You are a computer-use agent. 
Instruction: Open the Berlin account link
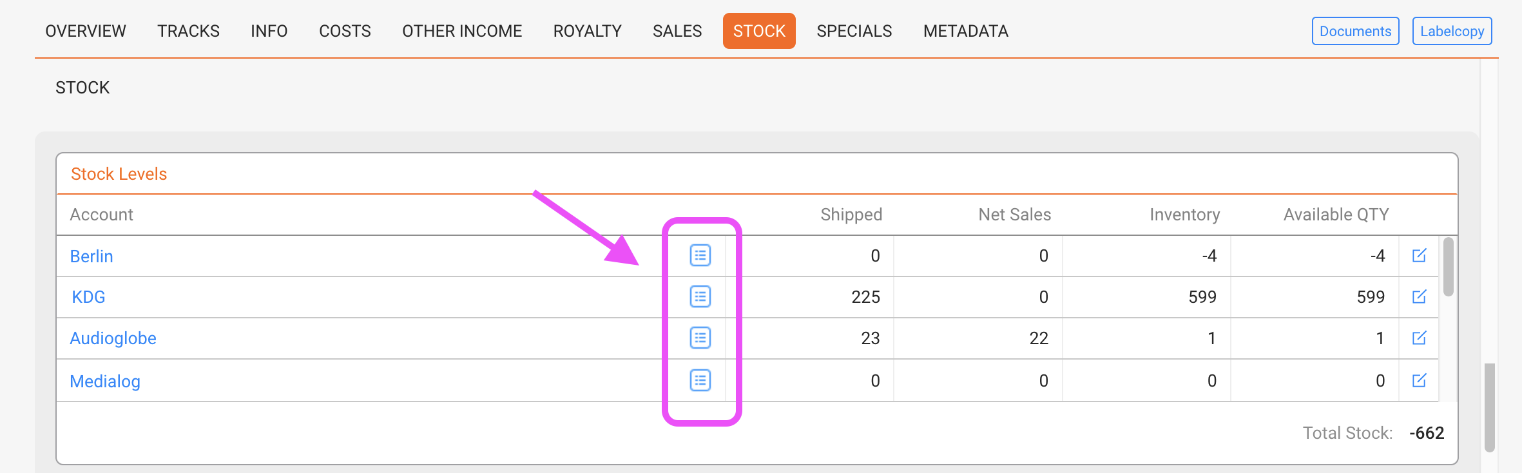click(x=92, y=256)
